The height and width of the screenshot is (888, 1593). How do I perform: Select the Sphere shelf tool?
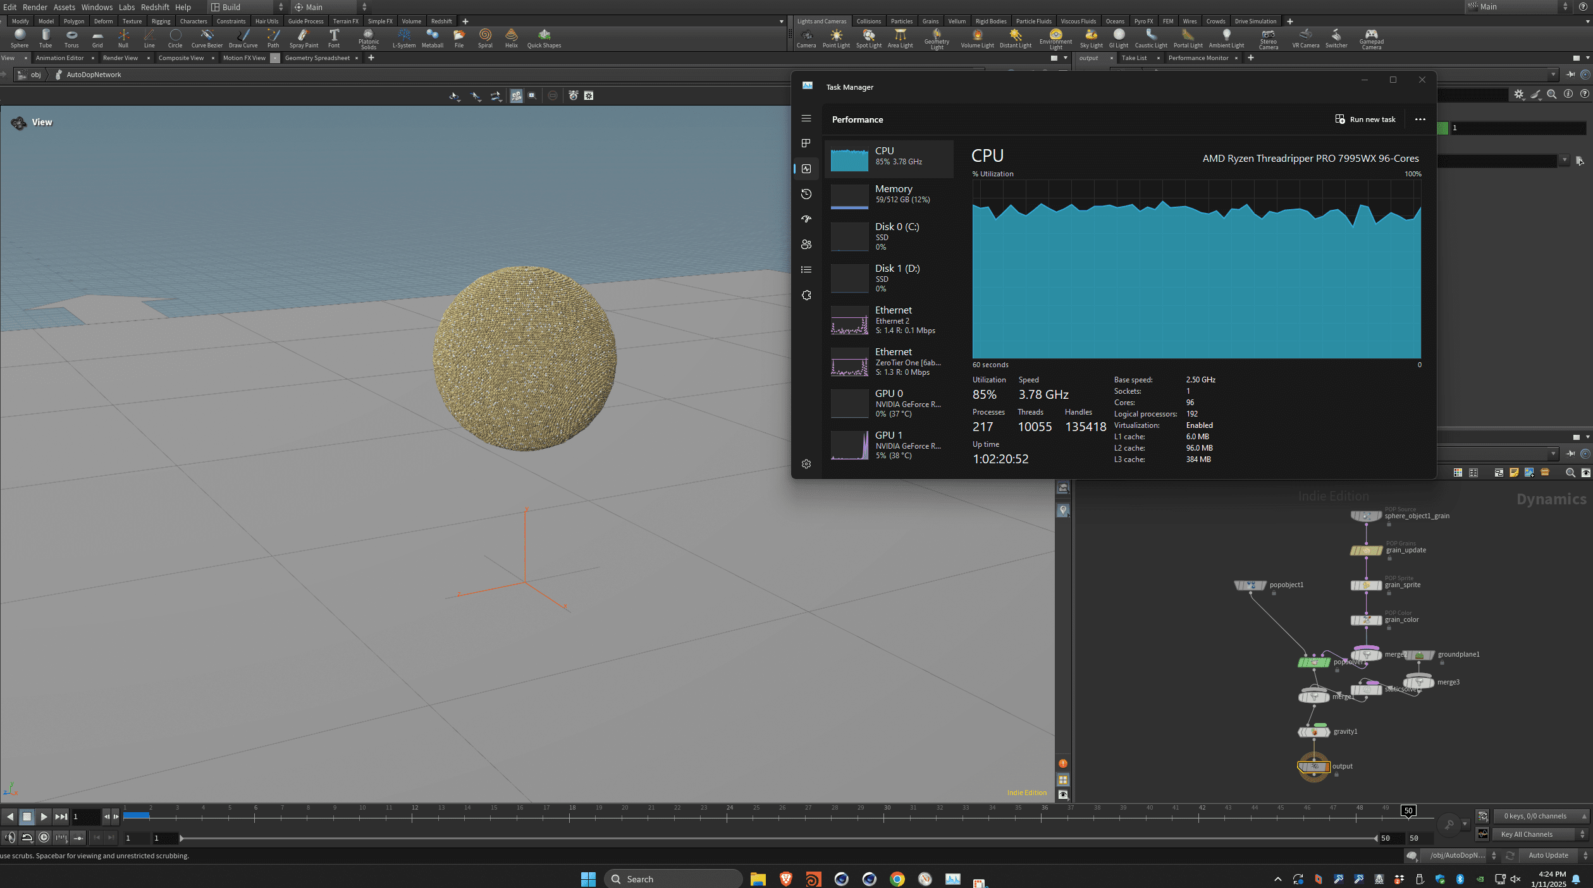tap(20, 38)
